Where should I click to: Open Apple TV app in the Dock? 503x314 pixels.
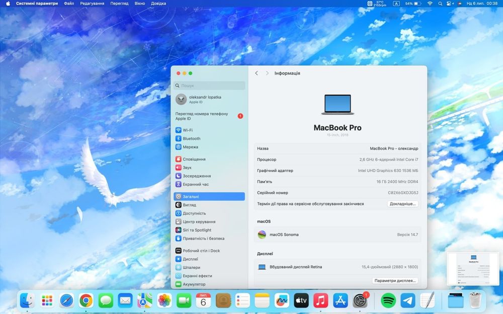coord(301,301)
